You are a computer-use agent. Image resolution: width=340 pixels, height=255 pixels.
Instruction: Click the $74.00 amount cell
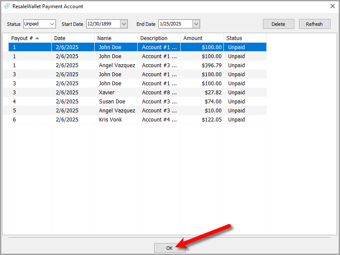click(202, 102)
